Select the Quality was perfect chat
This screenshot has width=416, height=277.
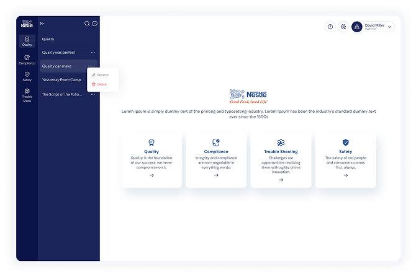pyautogui.click(x=69, y=53)
